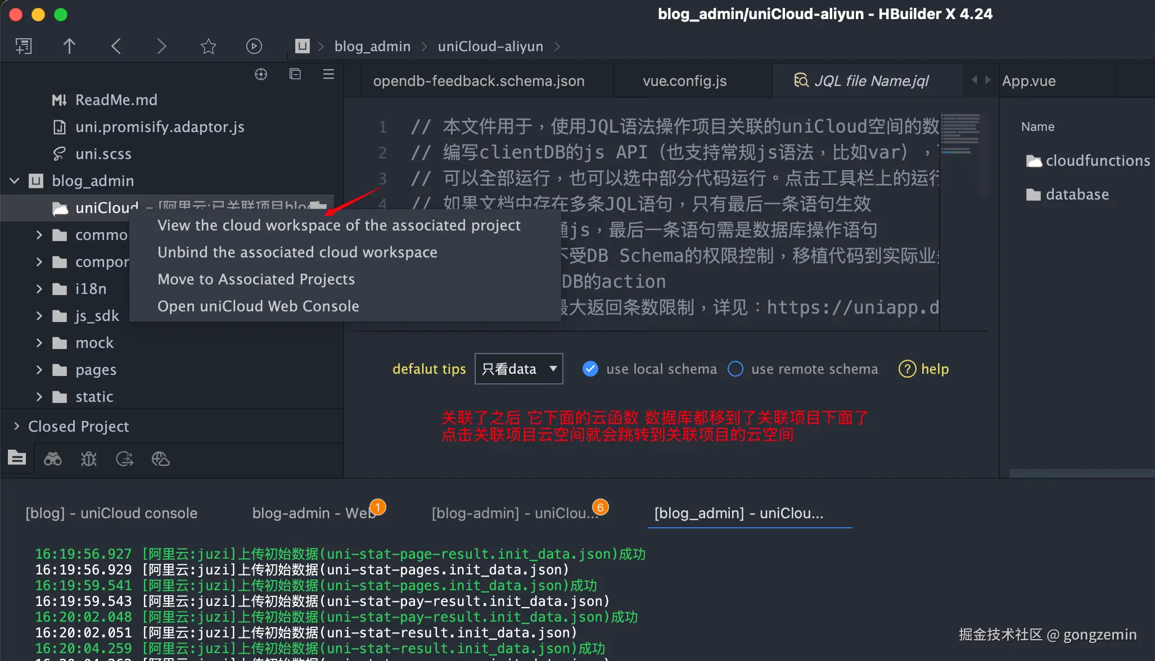Click the collapse all folders icon

click(295, 74)
